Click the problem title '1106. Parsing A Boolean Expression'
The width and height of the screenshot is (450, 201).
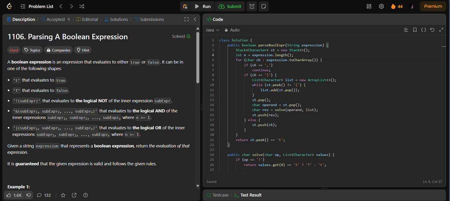pos(68,37)
